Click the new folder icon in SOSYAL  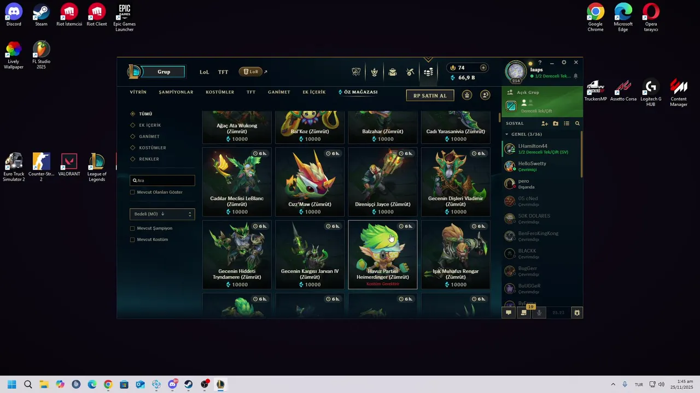(556, 123)
